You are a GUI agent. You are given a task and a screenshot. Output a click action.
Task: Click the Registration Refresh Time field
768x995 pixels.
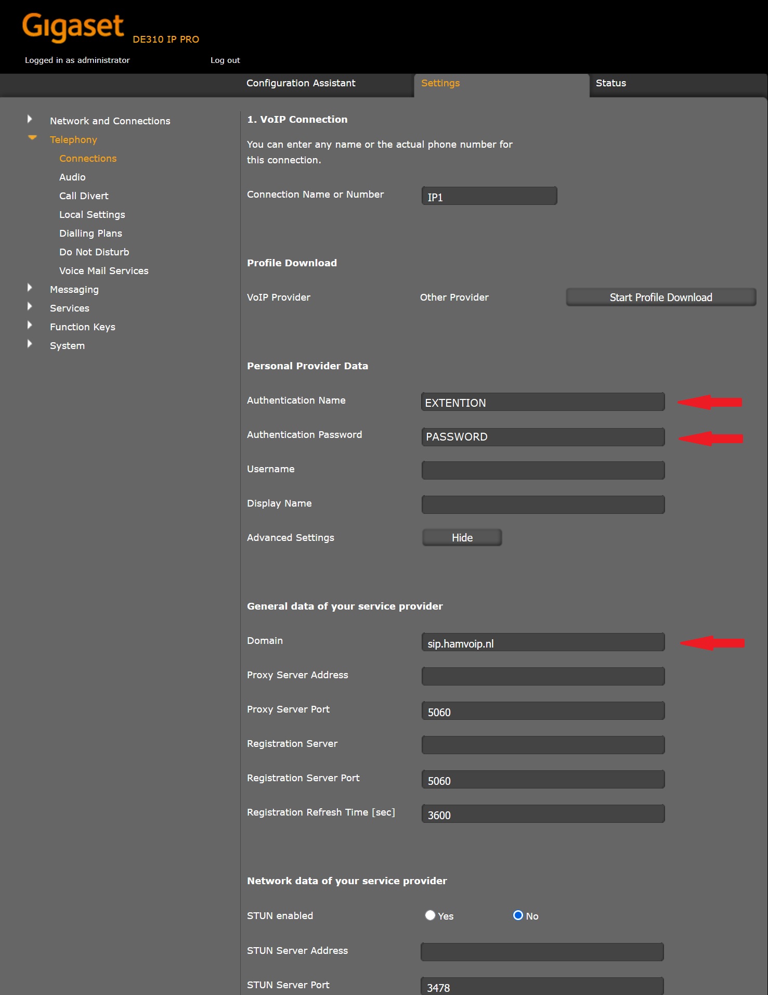[x=542, y=814]
